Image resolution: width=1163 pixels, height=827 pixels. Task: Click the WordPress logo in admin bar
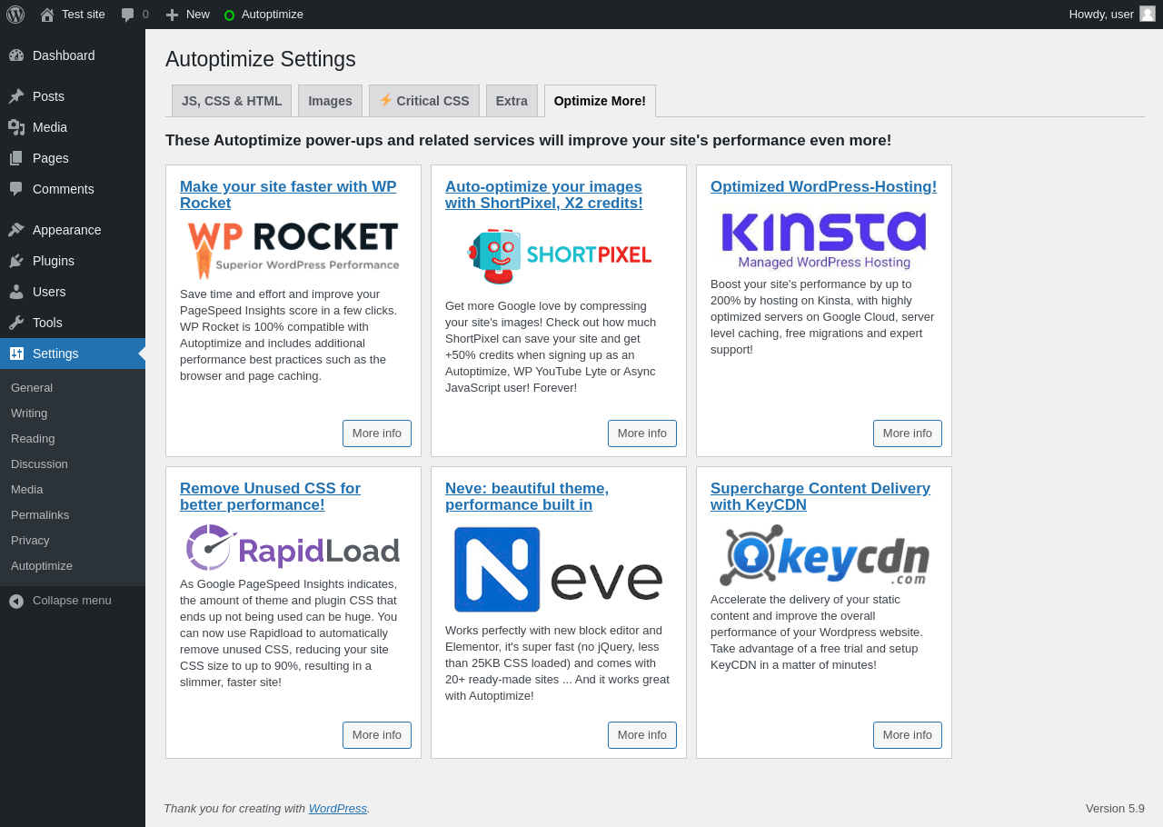point(15,15)
